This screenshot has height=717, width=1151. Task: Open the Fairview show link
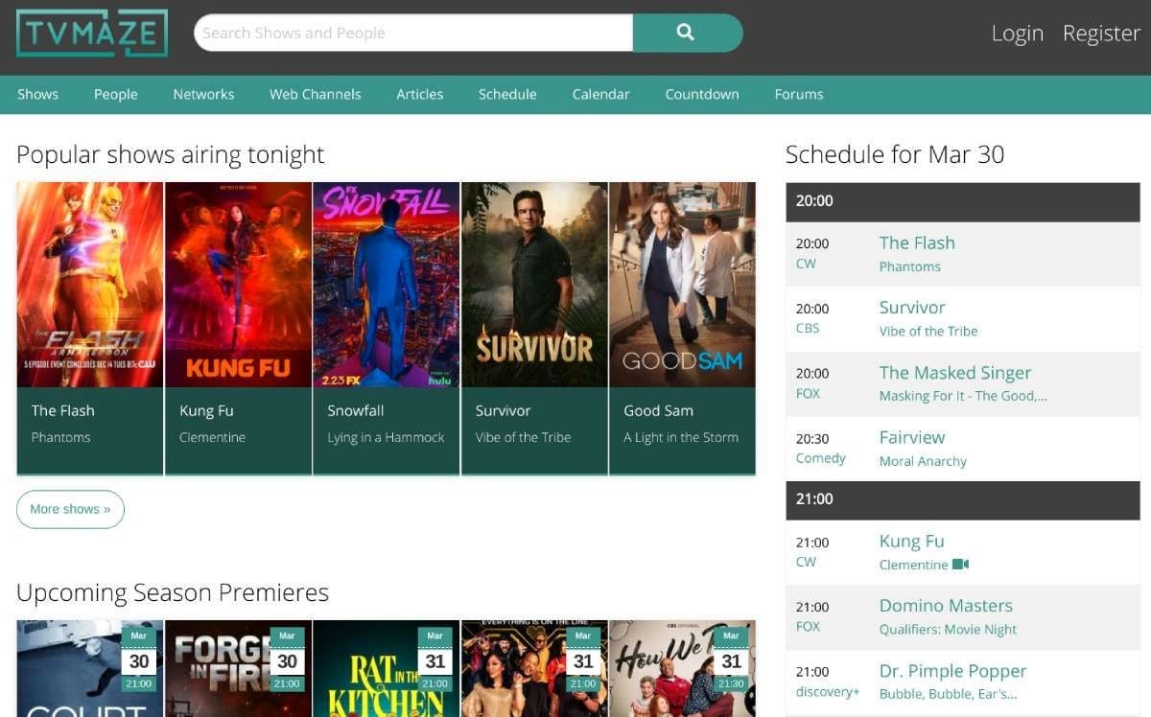(912, 437)
